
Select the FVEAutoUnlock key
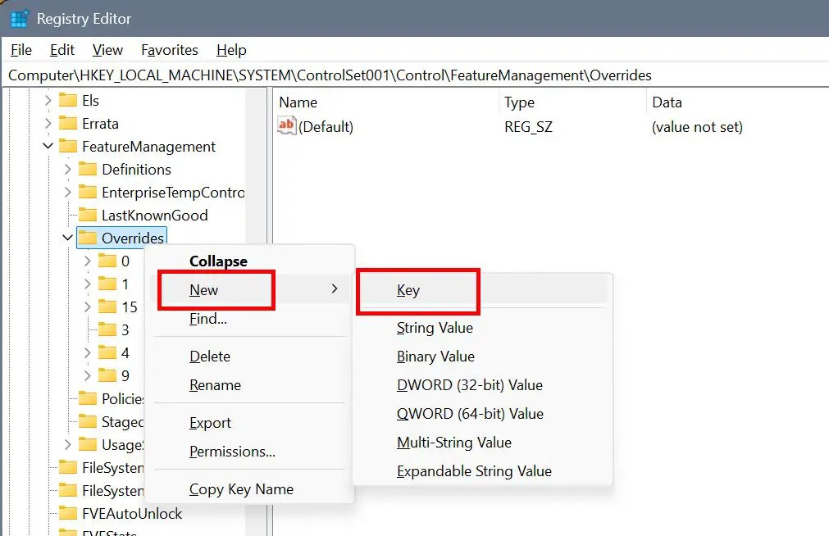(132, 513)
